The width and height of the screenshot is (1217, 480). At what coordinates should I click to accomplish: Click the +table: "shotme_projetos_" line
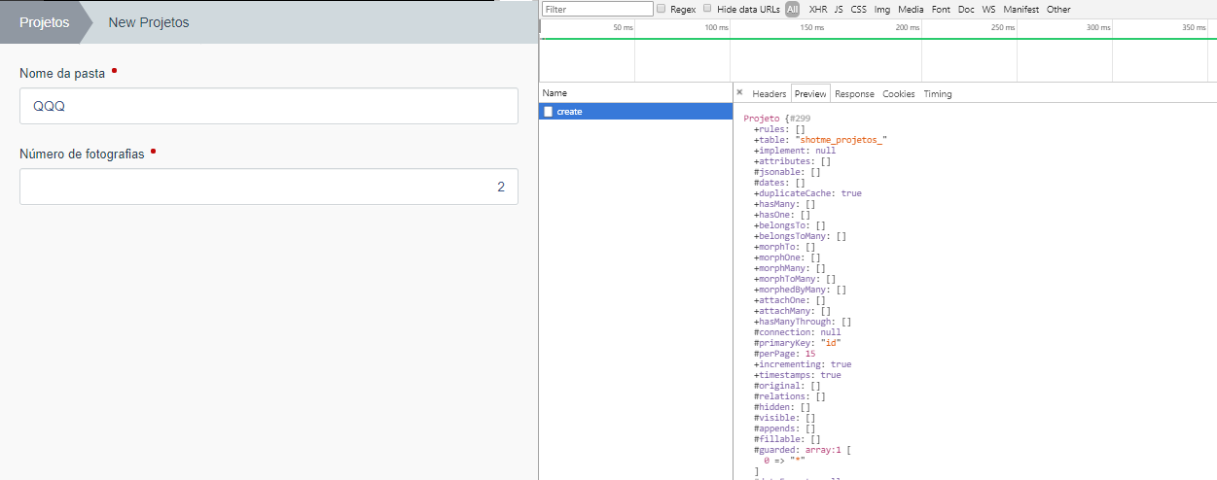pyautogui.click(x=820, y=140)
